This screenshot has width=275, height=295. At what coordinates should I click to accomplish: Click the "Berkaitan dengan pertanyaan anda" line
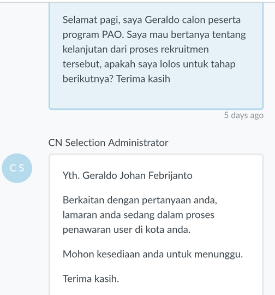(140, 200)
